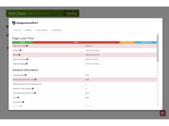
Task: Click the General Information heading
Action: 25,70
